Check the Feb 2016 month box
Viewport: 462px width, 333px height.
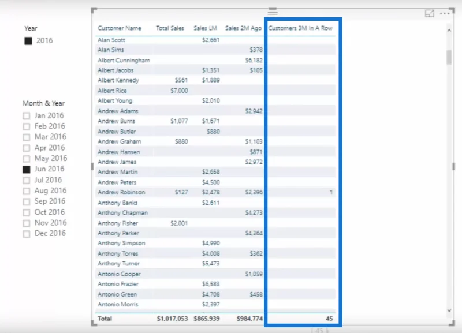point(27,126)
